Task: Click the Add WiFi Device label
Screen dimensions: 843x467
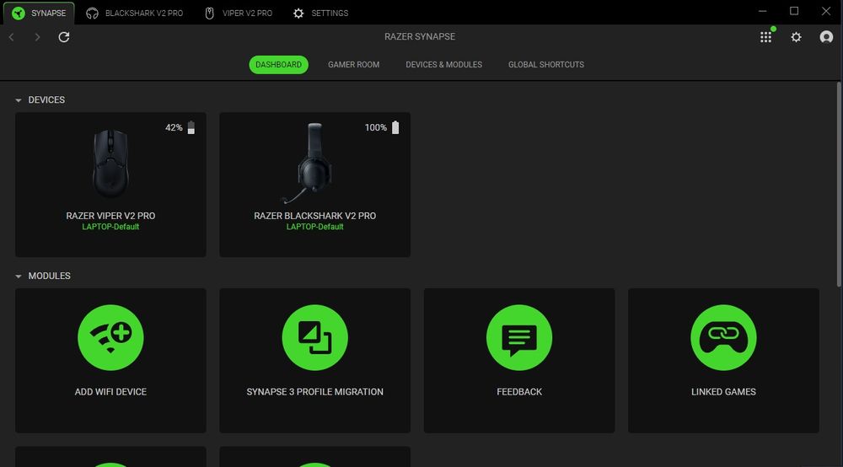Action: pyautogui.click(x=110, y=392)
